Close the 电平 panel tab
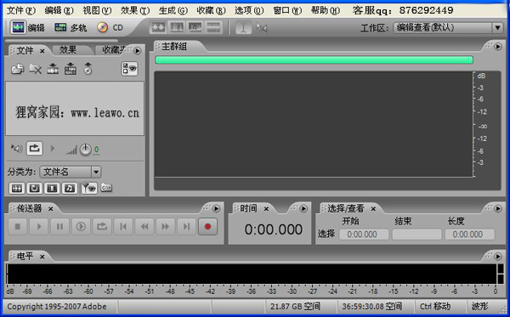Screen dimensions: 510x317 (42, 257)
